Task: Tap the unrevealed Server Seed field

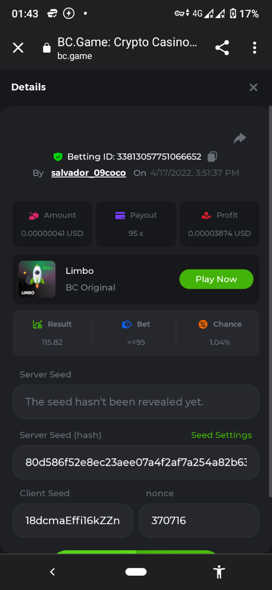Action: click(x=136, y=402)
